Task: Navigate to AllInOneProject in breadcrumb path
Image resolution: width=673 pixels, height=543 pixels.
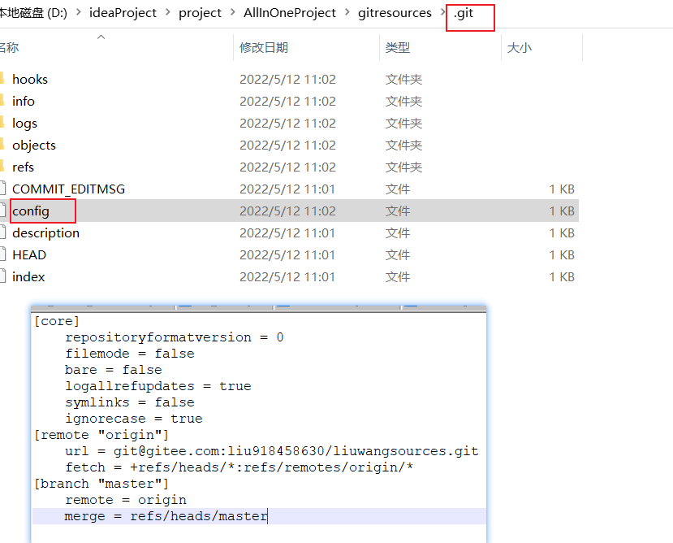Action: point(290,13)
